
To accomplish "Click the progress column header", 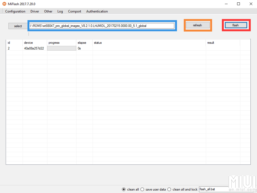I will pos(62,43).
